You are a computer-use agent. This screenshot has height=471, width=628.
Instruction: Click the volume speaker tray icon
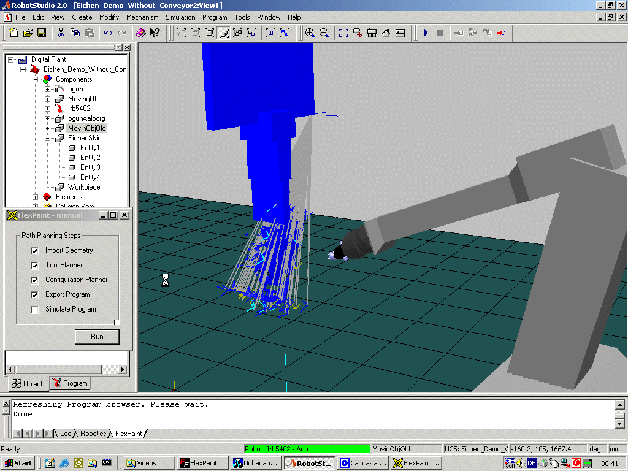click(520, 464)
